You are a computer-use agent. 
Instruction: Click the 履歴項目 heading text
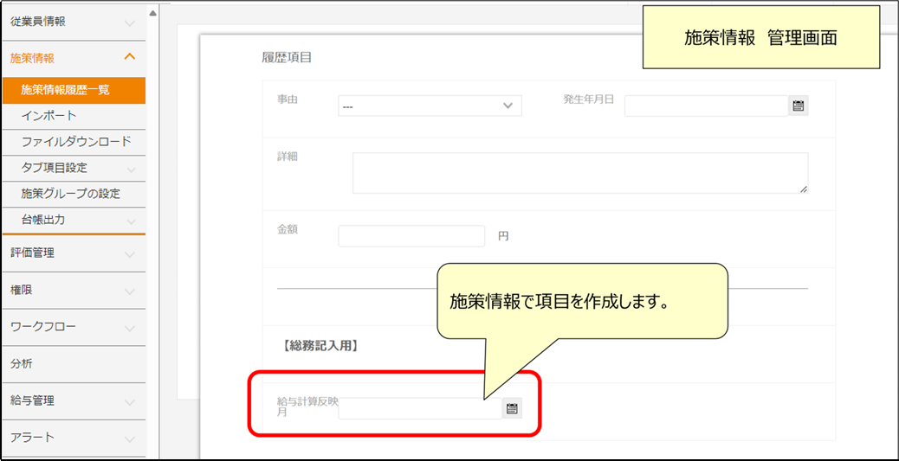point(286,57)
